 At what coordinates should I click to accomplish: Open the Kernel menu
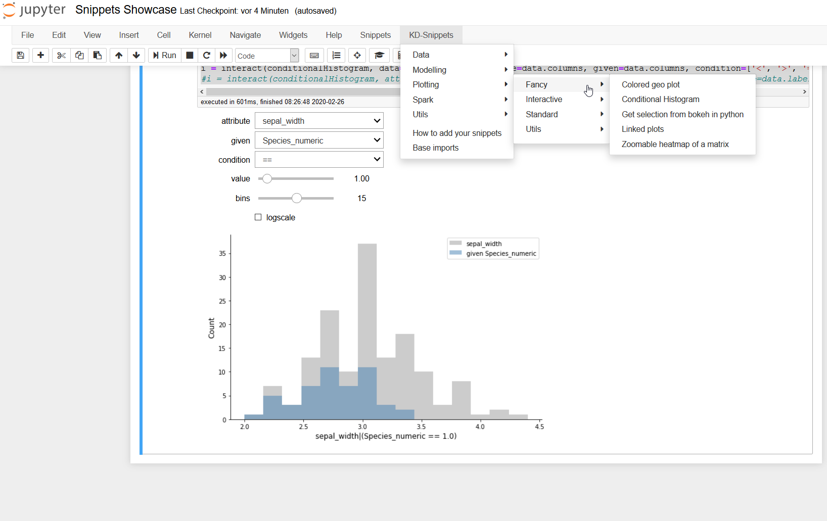(200, 35)
